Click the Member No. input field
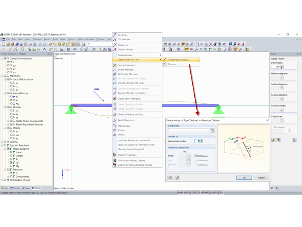This screenshot has height=227, width=302. pyautogui.click(x=188, y=130)
